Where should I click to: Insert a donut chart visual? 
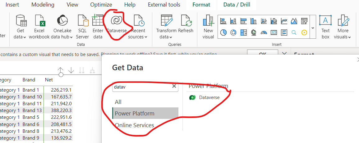(x=233, y=32)
